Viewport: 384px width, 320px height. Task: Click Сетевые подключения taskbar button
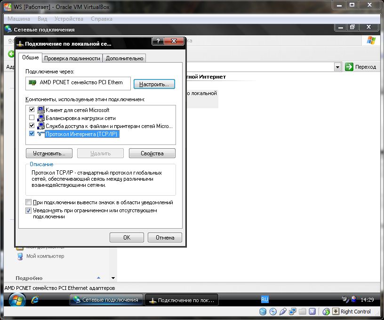(106, 300)
